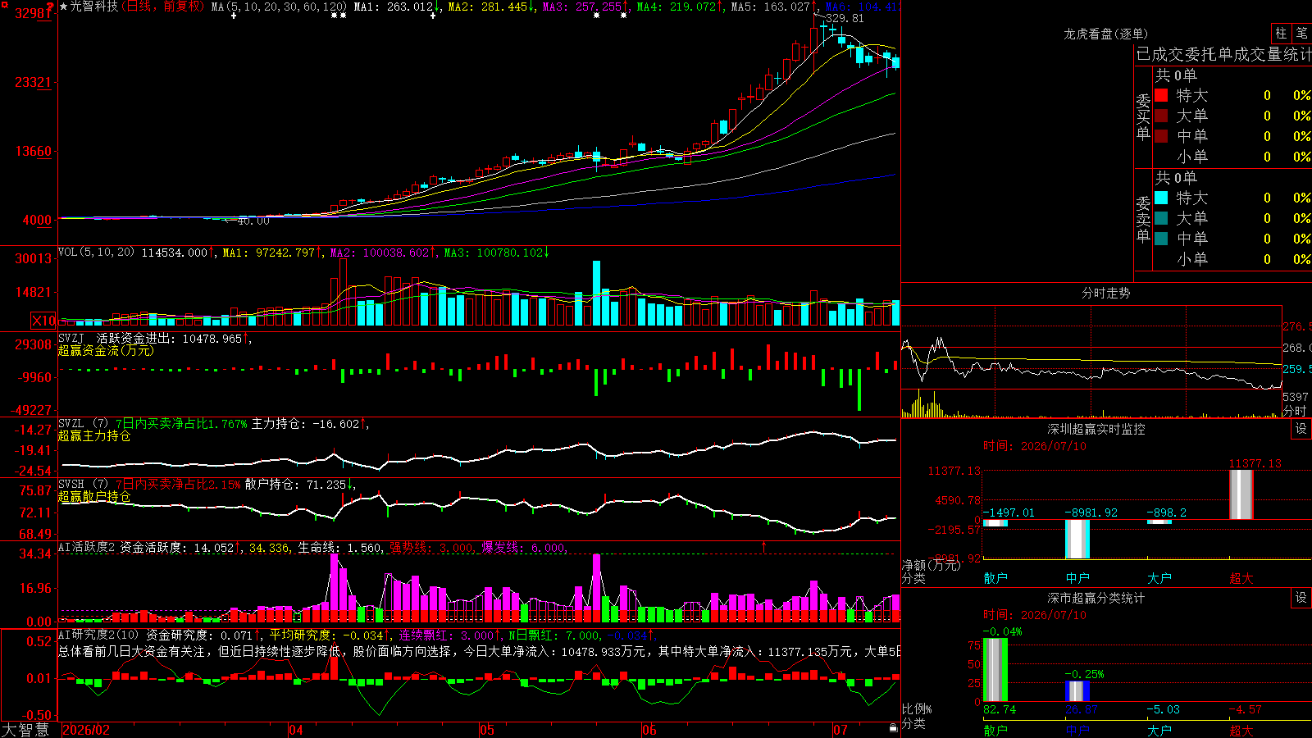Click the 13660 price axis label
The width and height of the screenshot is (1312, 738).
point(34,151)
